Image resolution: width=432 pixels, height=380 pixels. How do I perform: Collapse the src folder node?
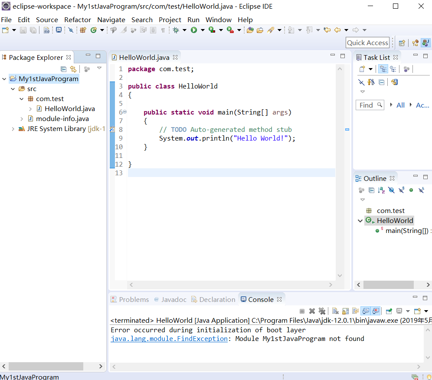click(13, 89)
